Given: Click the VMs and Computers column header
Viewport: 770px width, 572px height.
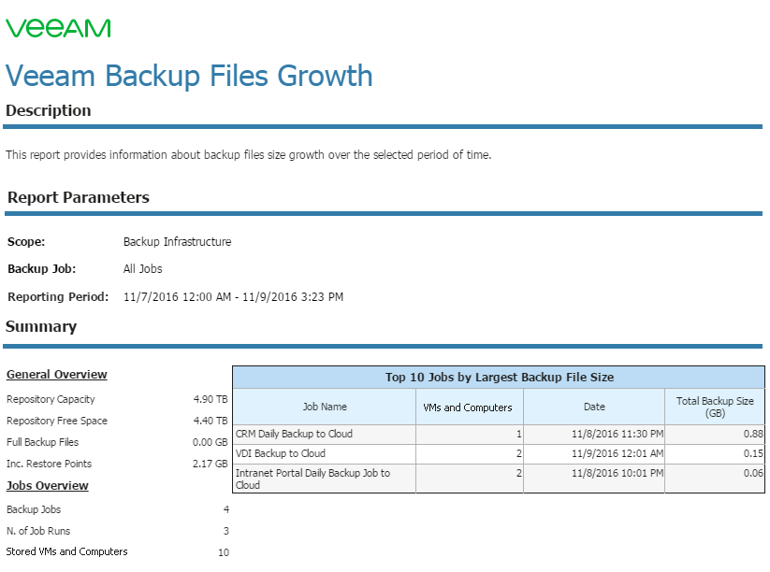Looking at the screenshot, I should click(x=468, y=408).
